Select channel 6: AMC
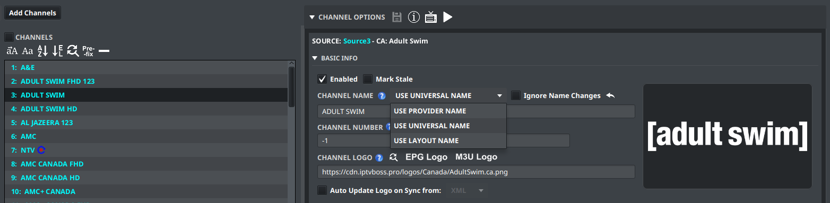The height and width of the screenshot is (203, 830). 146,136
